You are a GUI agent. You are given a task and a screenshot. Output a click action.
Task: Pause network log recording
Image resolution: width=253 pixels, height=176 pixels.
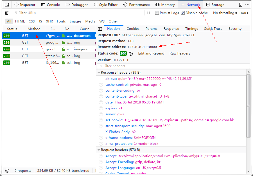pyautogui.click(x=148, y=13)
